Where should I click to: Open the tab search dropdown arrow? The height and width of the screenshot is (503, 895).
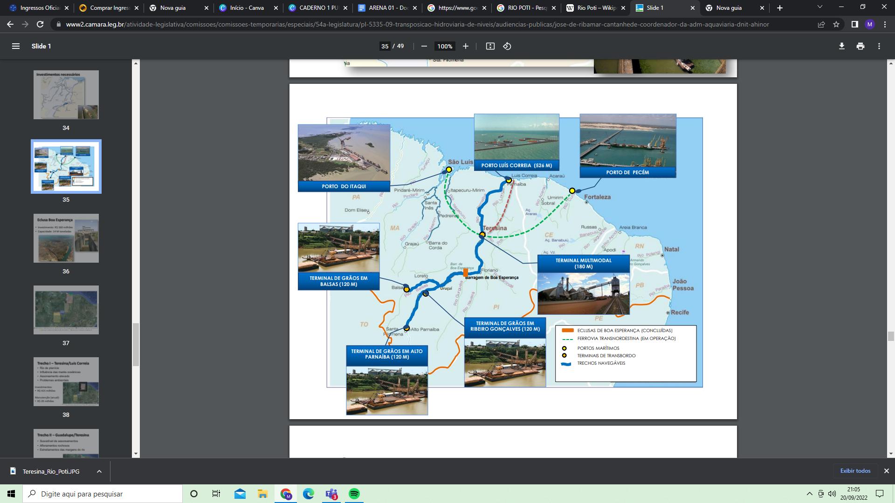(819, 7)
